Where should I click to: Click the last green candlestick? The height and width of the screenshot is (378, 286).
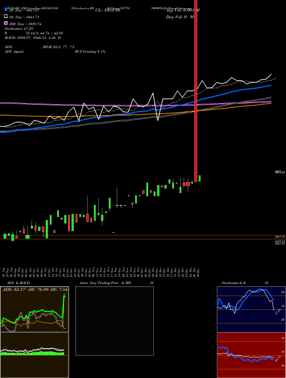point(200,178)
